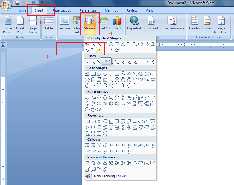Click the Bookmark button
234x185 pixels.
(151, 23)
